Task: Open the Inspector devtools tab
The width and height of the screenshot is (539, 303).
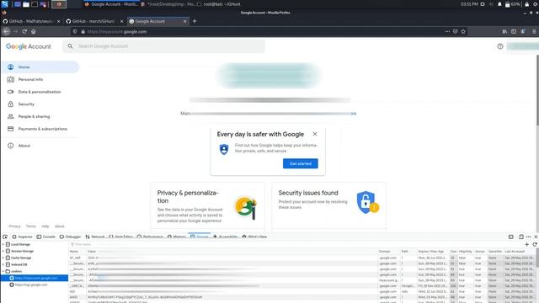Action: [x=23, y=237]
